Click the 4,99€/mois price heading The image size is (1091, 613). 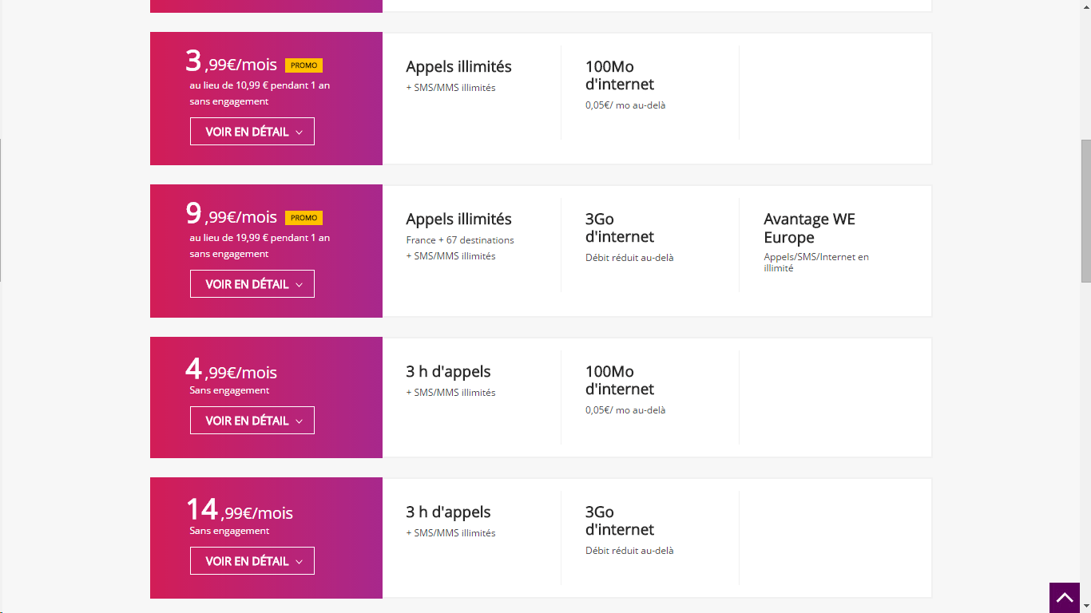(x=232, y=370)
